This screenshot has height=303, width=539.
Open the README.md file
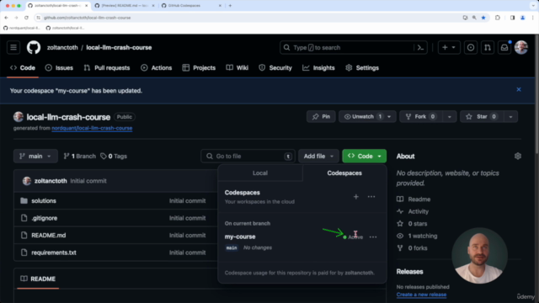49,236
